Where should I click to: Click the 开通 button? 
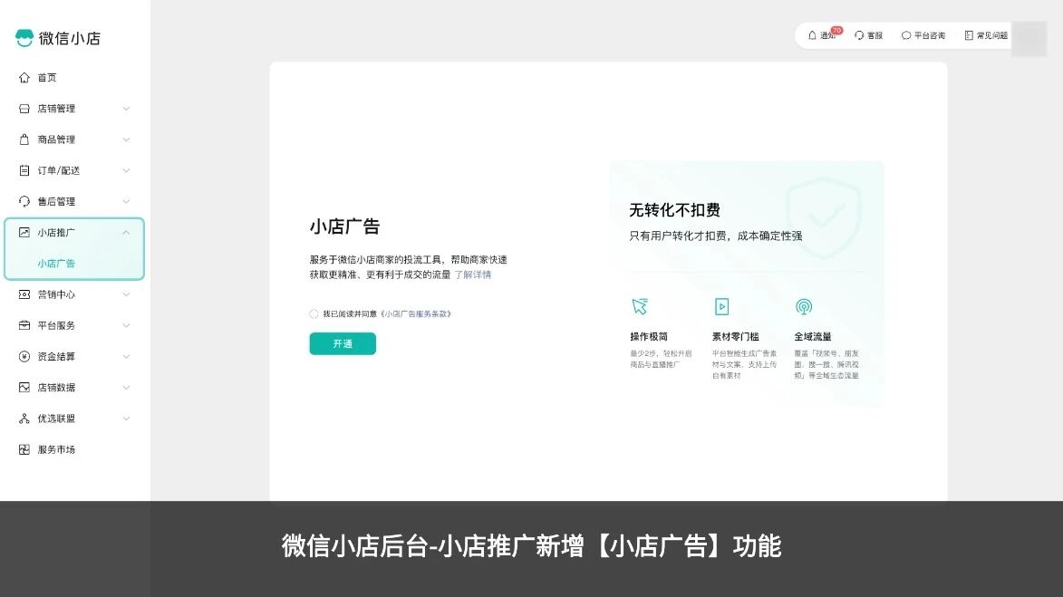[x=343, y=343]
